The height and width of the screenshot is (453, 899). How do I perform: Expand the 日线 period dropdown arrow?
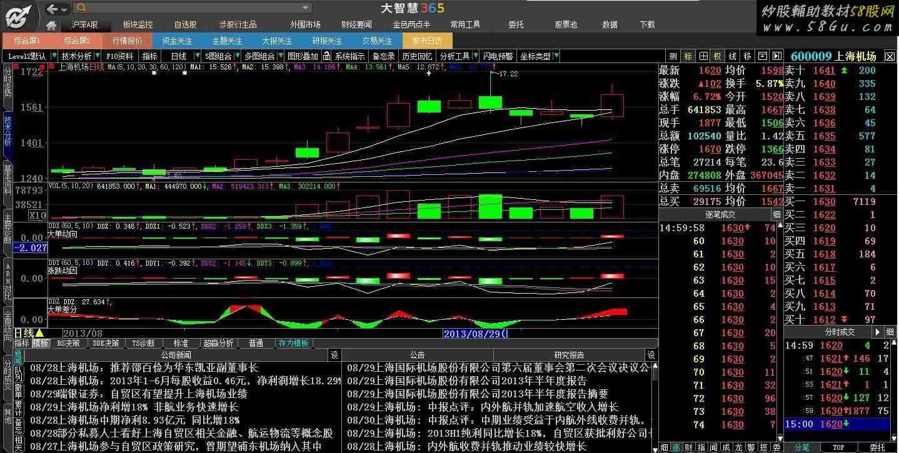click(x=198, y=56)
